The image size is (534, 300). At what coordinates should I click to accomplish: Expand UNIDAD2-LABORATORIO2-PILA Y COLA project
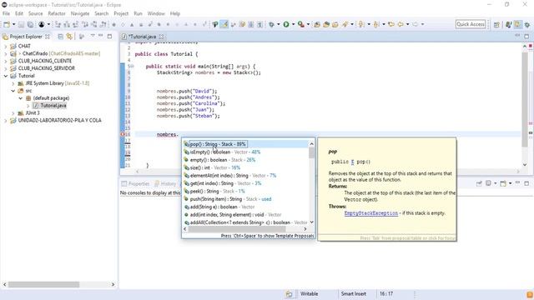(6, 120)
